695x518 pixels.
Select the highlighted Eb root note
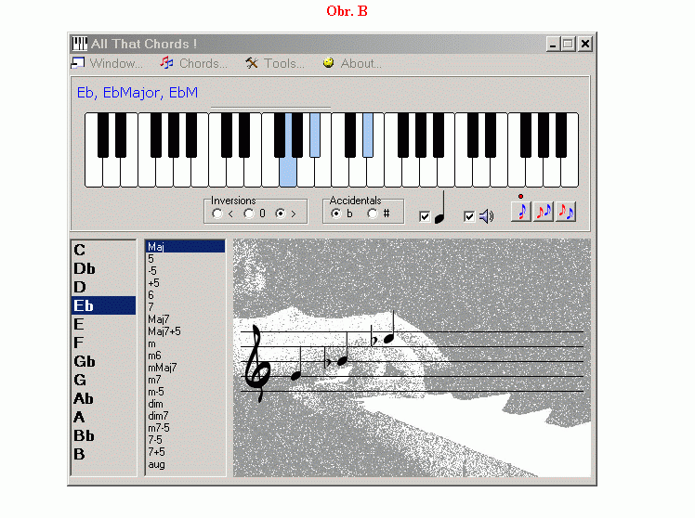[x=104, y=305]
